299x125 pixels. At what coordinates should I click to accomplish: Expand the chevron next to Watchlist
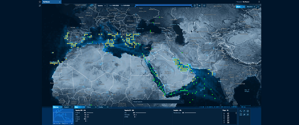point(258,6)
